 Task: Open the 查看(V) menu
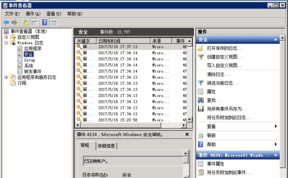pos(54,14)
